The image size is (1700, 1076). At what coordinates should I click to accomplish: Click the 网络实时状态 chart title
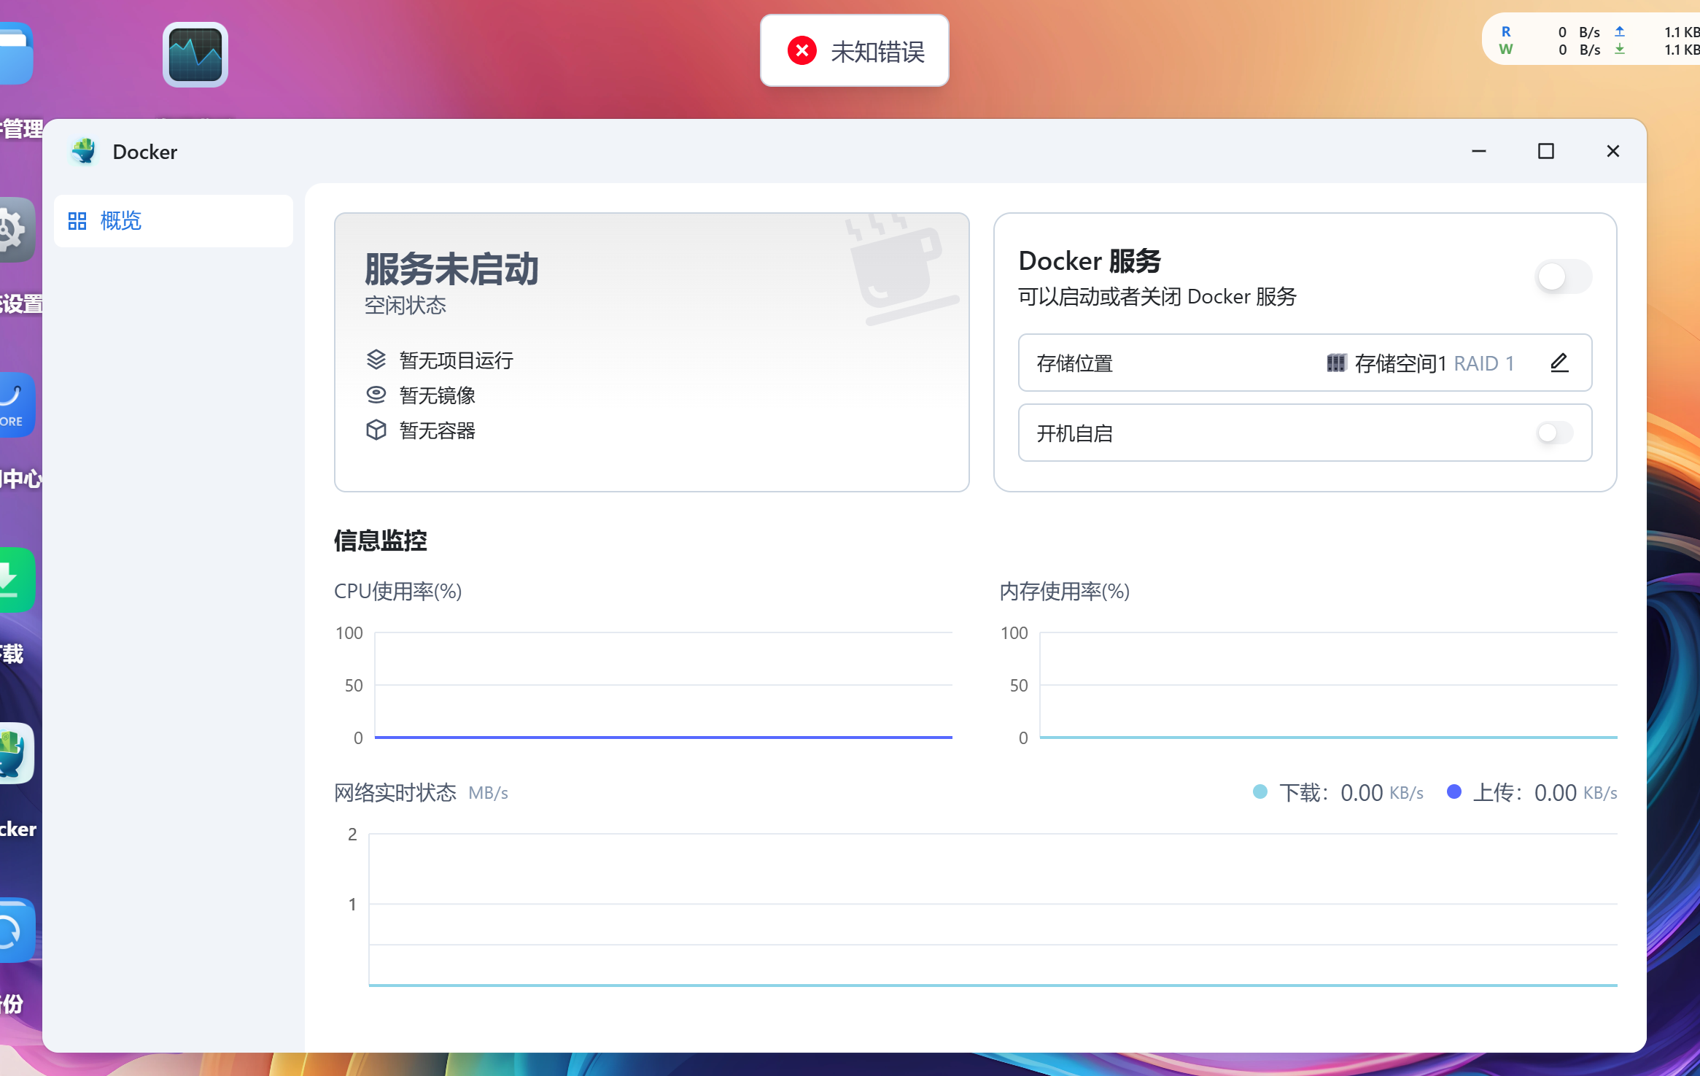tap(395, 792)
